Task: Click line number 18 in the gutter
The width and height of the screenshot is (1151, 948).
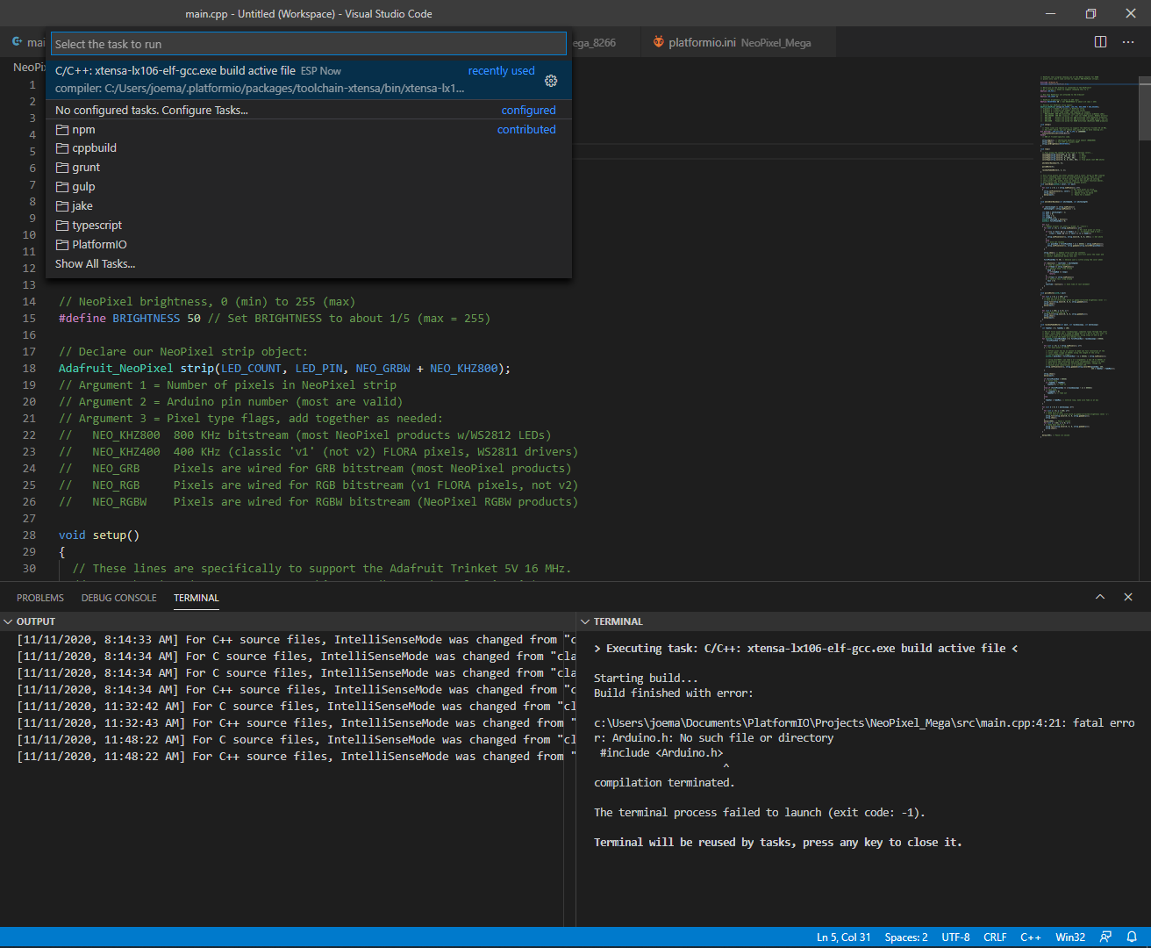Action: tap(29, 369)
